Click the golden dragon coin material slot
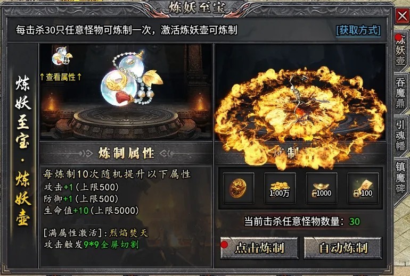Viewport: 410px width, 276px height. pos(238,188)
